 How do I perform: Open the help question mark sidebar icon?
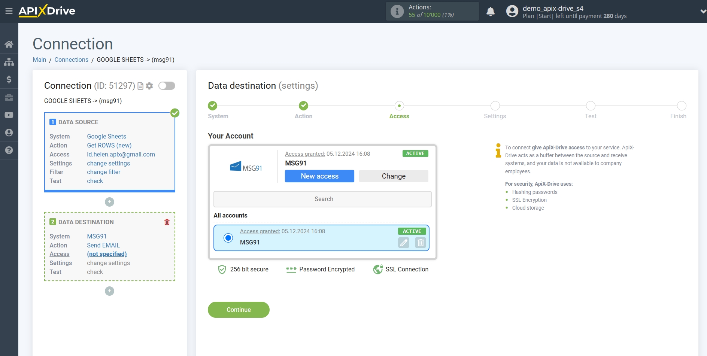[9, 150]
